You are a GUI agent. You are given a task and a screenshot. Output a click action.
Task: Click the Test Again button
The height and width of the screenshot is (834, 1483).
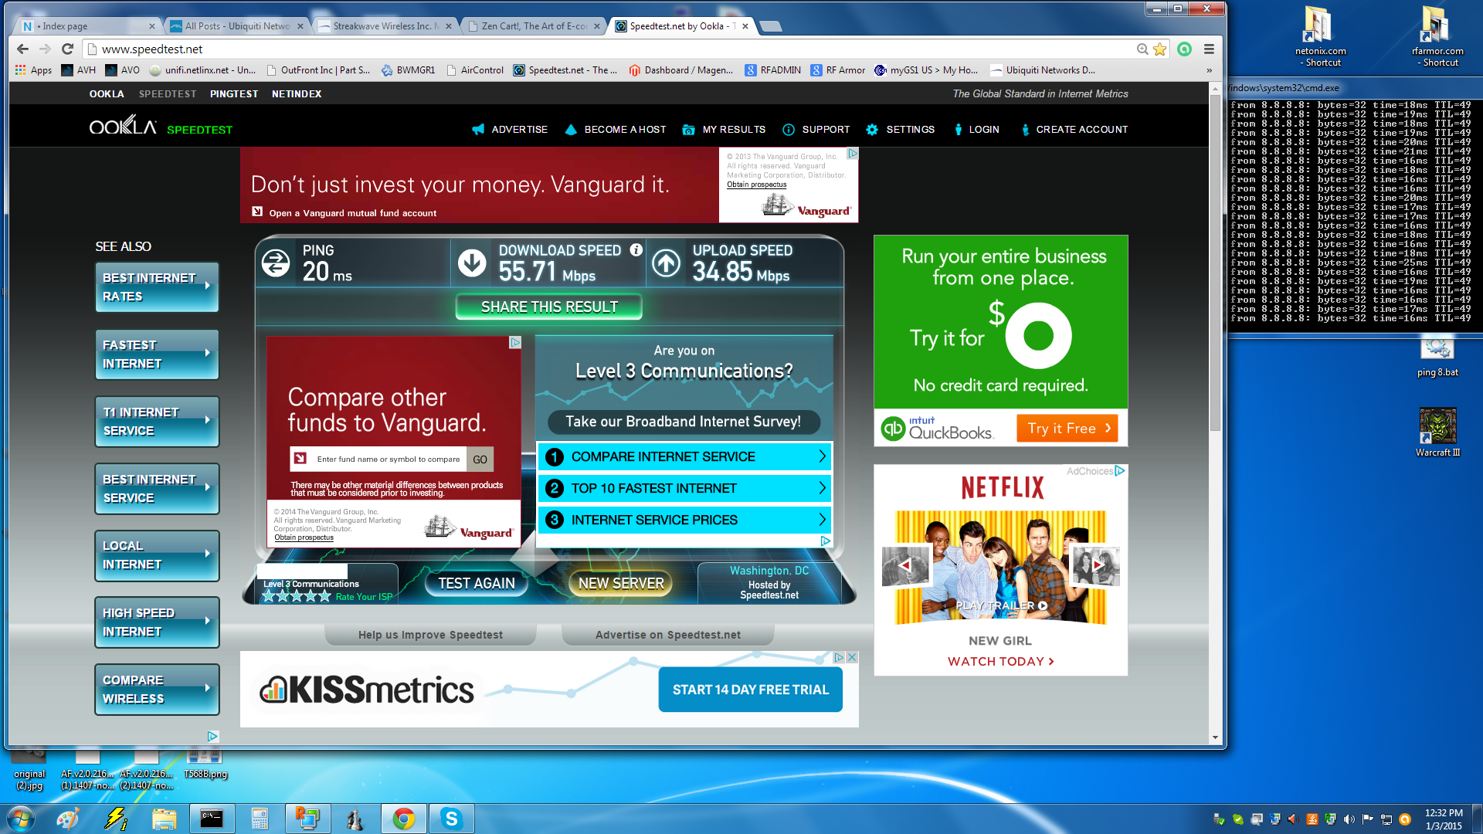tap(477, 583)
